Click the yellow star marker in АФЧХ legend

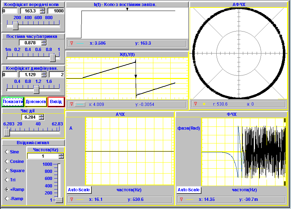click(204, 104)
